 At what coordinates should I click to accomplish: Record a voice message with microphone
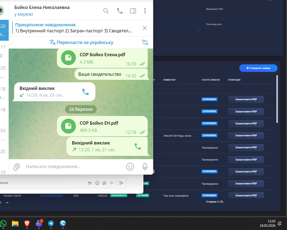[x=145, y=167]
